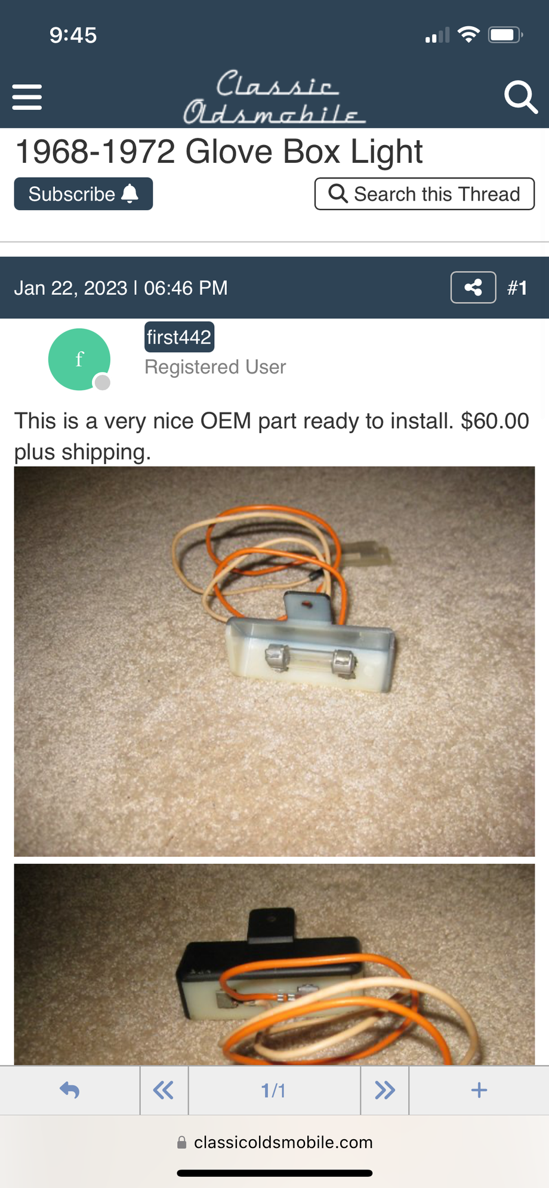Tap the post number #1 link
This screenshot has width=549, height=1188.
pos(517,288)
